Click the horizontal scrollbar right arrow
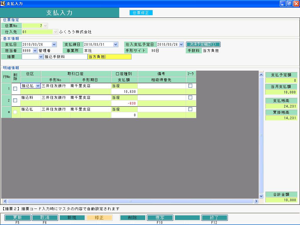The image size is (300, 225). tap(256, 201)
